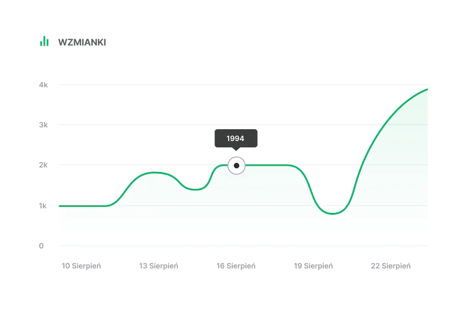Click the 2k y-axis label
The width and height of the screenshot is (465, 313).
click(43, 165)
